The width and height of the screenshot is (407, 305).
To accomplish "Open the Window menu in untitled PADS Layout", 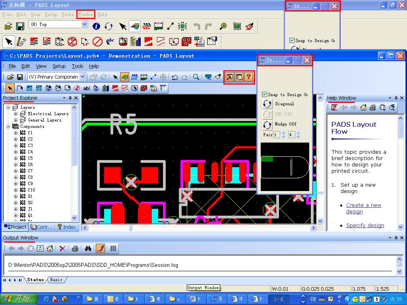I will [x=86, y=15].
